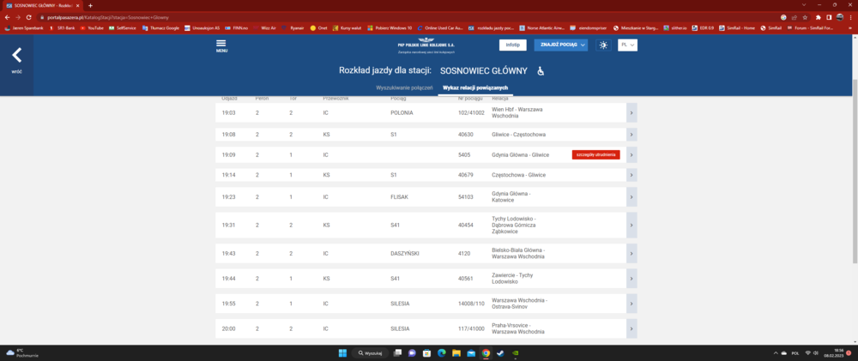Toggle the contrast sun icon

pyautogui.click(x=603, y=45)
